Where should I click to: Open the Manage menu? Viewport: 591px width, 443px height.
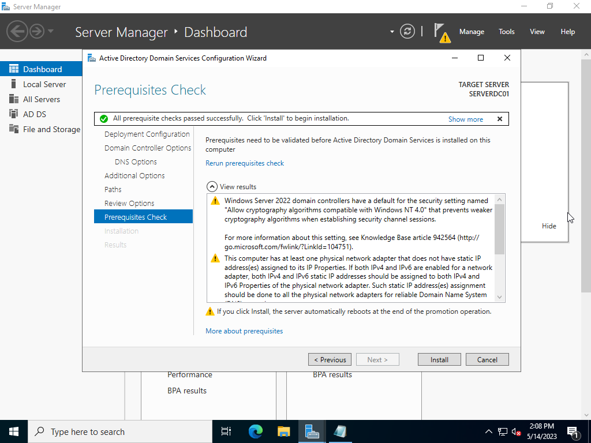tap(472, 32)
